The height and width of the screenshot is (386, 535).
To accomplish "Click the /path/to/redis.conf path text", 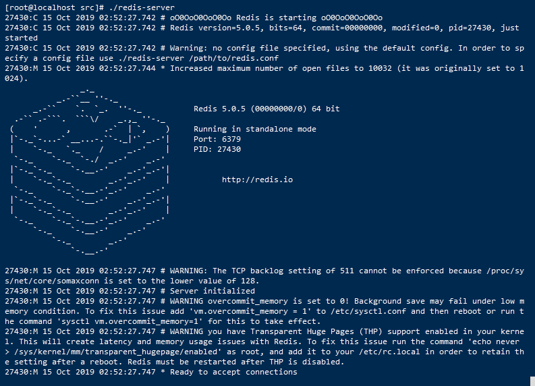I will pos(233,58).
